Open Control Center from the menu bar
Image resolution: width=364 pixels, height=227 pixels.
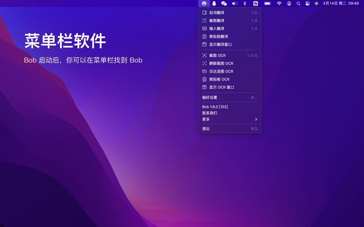pos(307,3)
